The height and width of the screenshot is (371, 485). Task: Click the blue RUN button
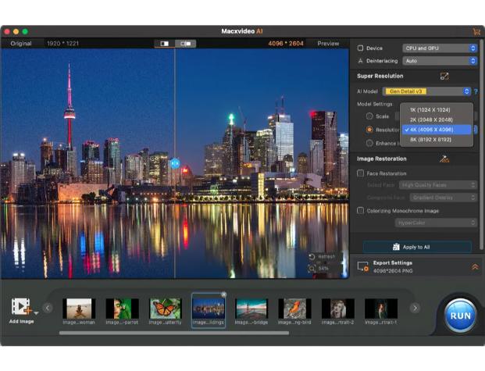point(460,316)
